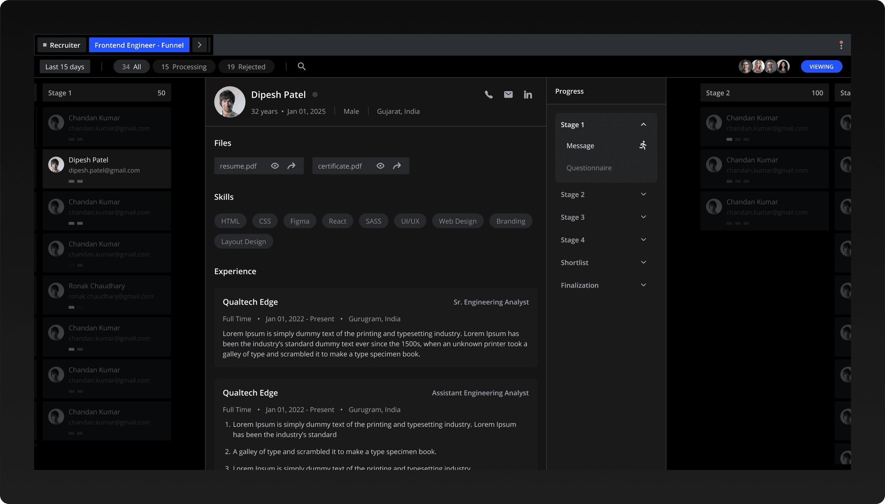Switch to the Recruiter tab
The width and height of the screenshot is (885, 504).
tap(62, 45)
